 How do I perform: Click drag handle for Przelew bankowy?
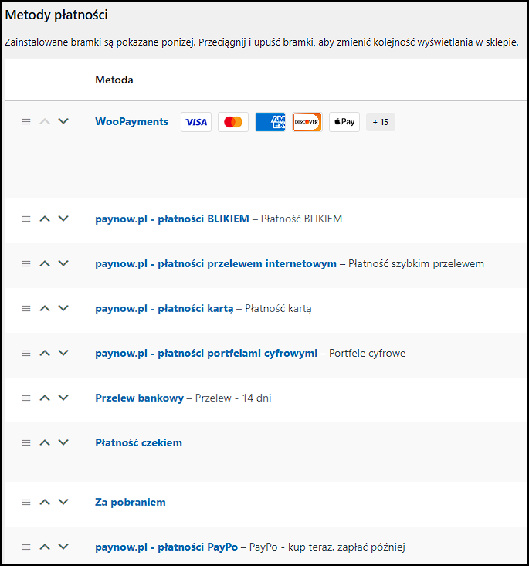pyautogui.click(x=26, y=398)
